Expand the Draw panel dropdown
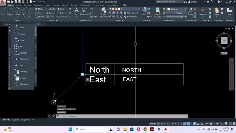Image resolution: width=236 pixels, height=133 pixels. pyautogui.click(x=17, y=20)
